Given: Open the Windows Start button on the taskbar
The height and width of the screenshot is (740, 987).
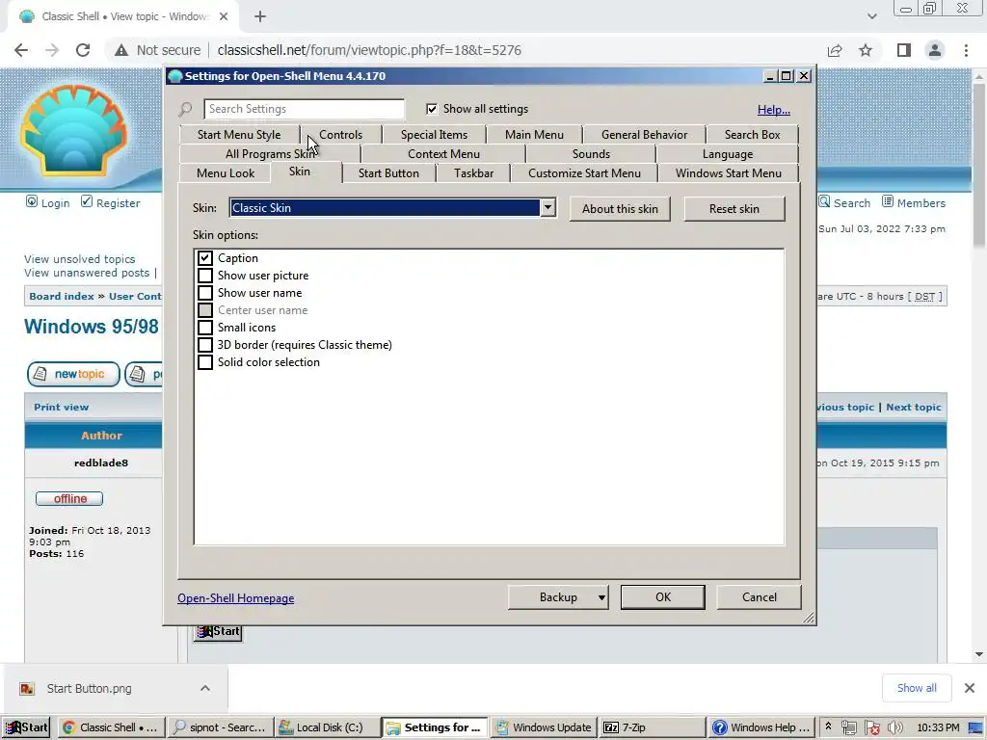Looking at the screenshot, I should (x=26, y=727).
